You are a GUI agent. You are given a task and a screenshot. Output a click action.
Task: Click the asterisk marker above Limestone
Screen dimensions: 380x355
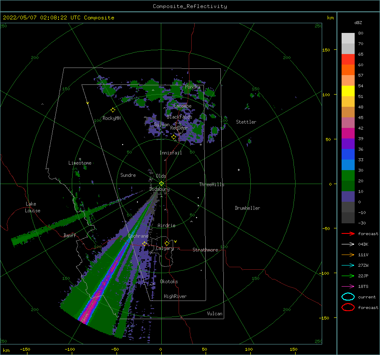[80, 160]
